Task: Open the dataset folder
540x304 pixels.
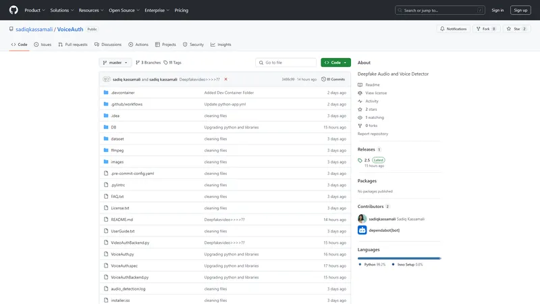Action: [117, 139]
